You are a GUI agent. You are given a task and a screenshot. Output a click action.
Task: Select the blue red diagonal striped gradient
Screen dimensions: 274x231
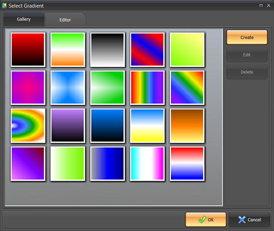coord(147,50)
